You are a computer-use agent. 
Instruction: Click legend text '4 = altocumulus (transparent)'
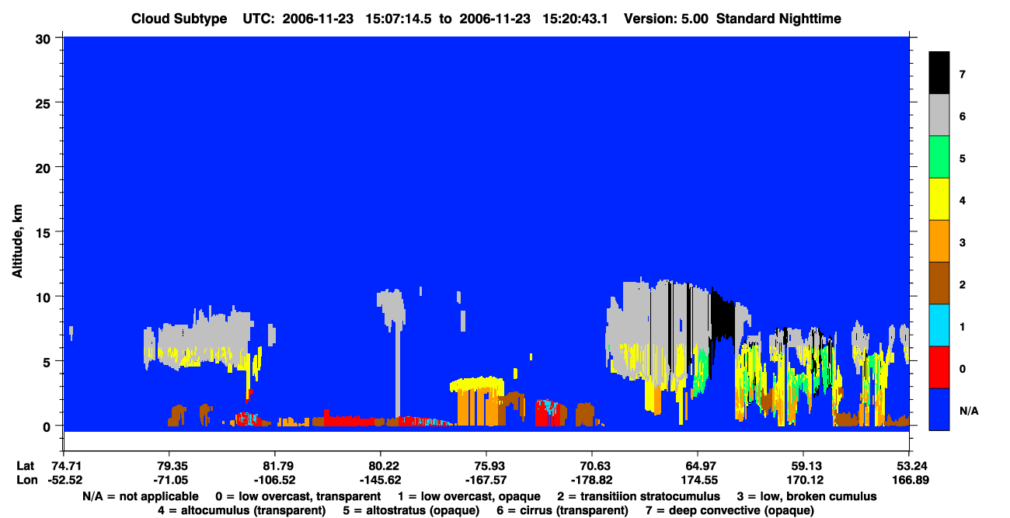(241, 510)
